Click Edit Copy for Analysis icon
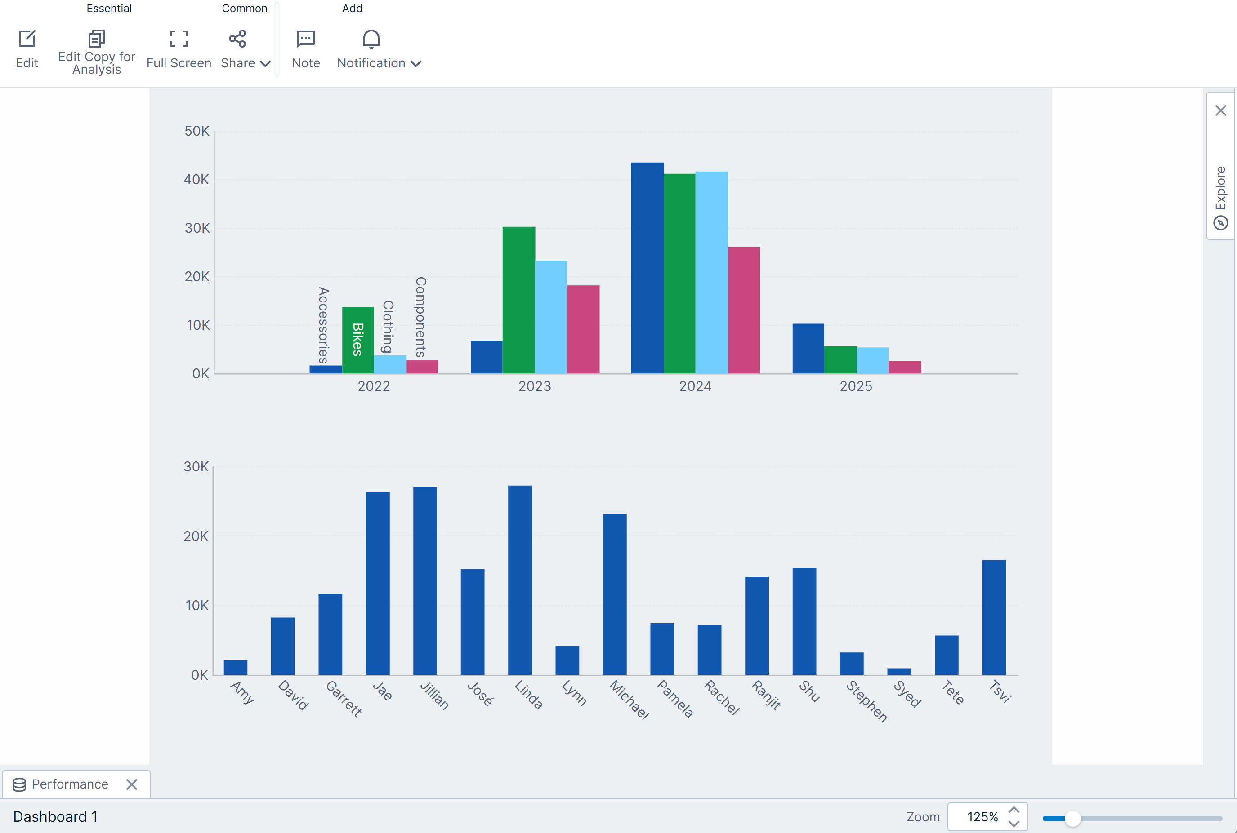 point(96,39)
